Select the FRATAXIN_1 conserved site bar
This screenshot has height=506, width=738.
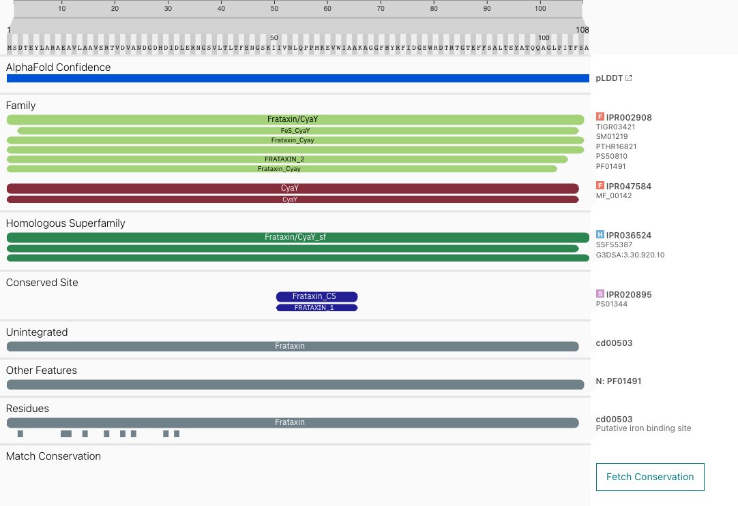(x=316, y=308)
